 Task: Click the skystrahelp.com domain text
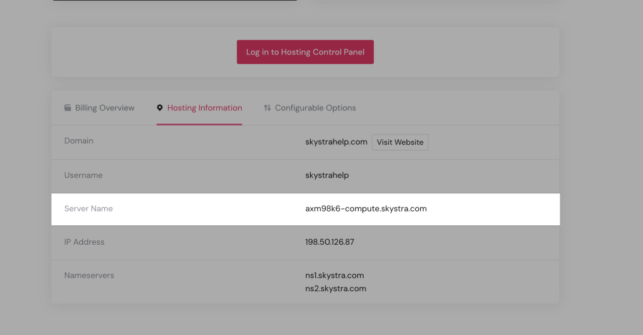tap(336, 142)
